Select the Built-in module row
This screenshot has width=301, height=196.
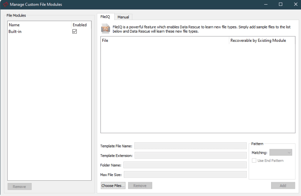click(x=49, y=31)
